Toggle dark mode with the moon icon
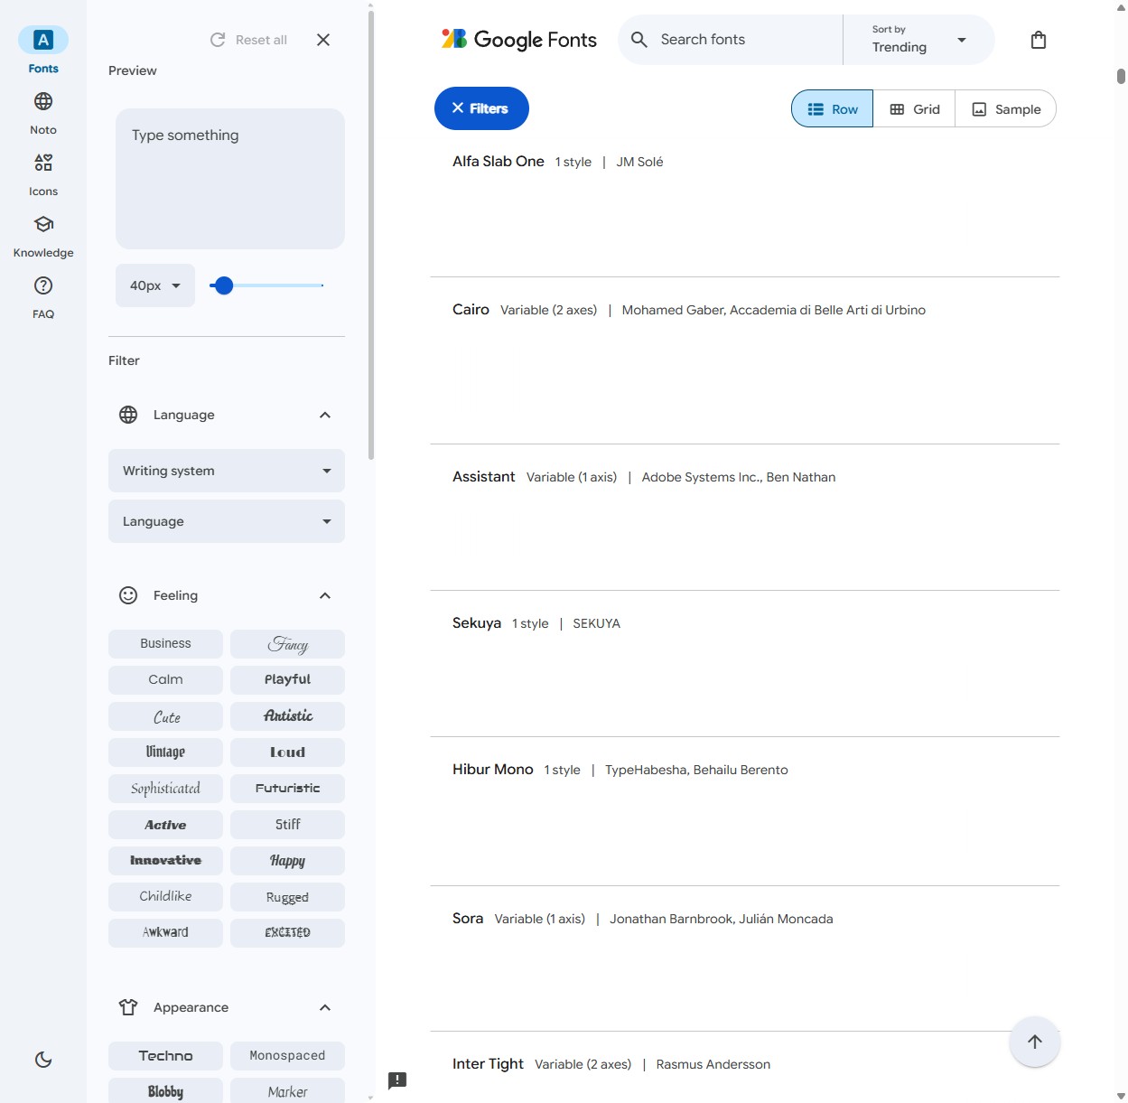The image size is (1128, 1103). click(x=43, y=1060)
